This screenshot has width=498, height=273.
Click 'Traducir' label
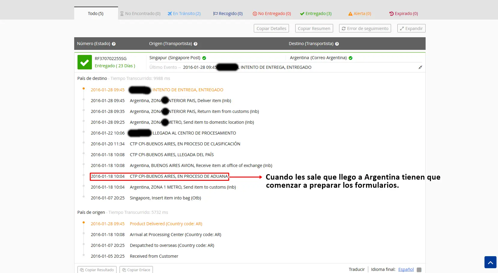click(x=357, y=269)
